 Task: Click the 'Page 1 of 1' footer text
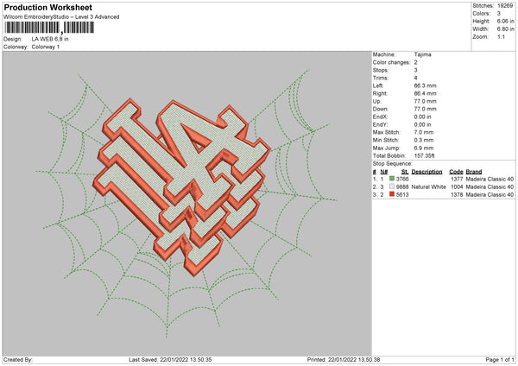tap(500, 360)
